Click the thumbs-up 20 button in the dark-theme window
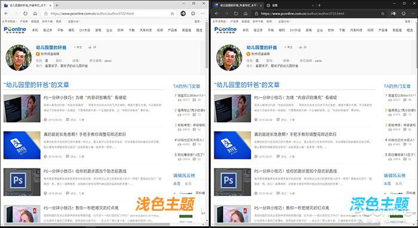 tap(303, 47)
